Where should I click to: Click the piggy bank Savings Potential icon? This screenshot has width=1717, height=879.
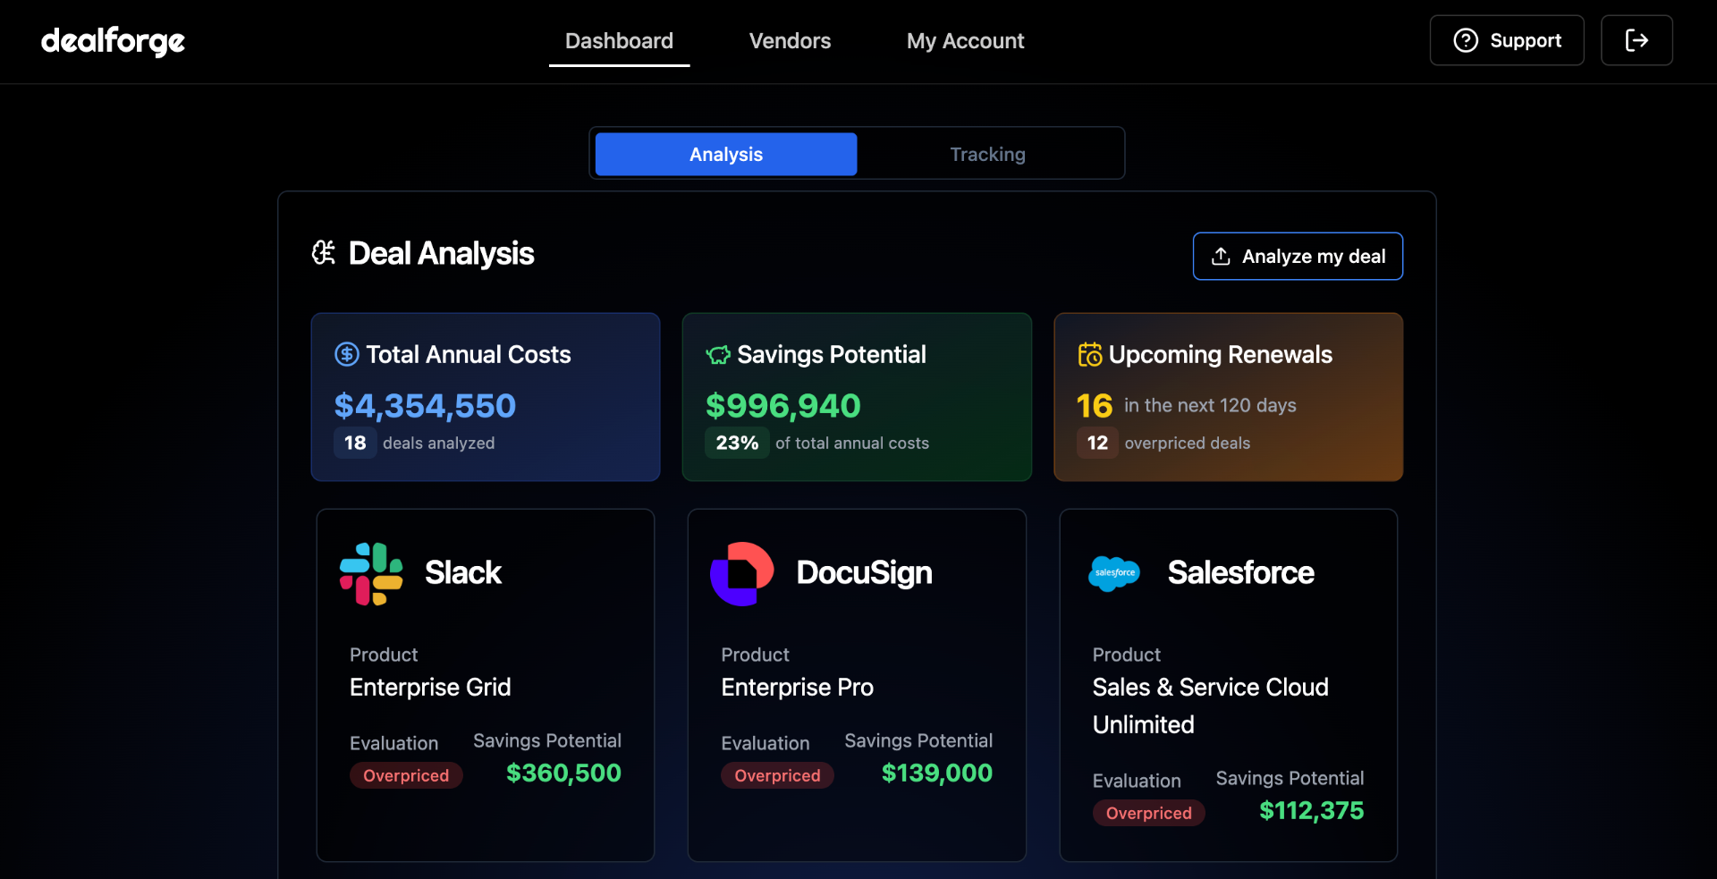(x=718, y=355)
